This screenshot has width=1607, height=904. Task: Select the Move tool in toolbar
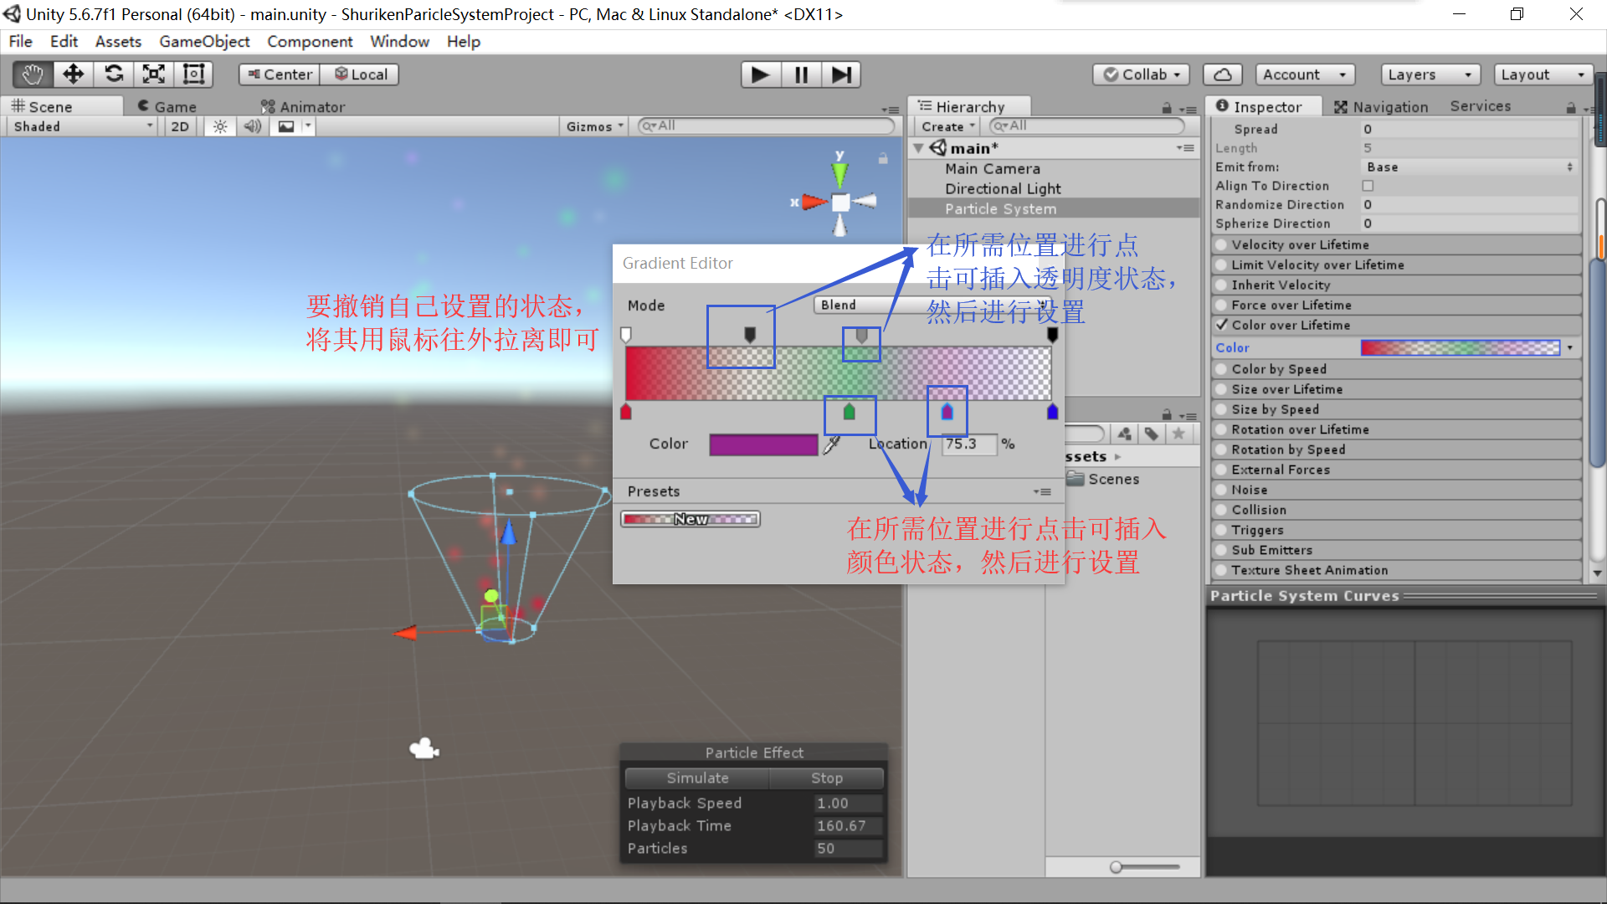point(72,74)
